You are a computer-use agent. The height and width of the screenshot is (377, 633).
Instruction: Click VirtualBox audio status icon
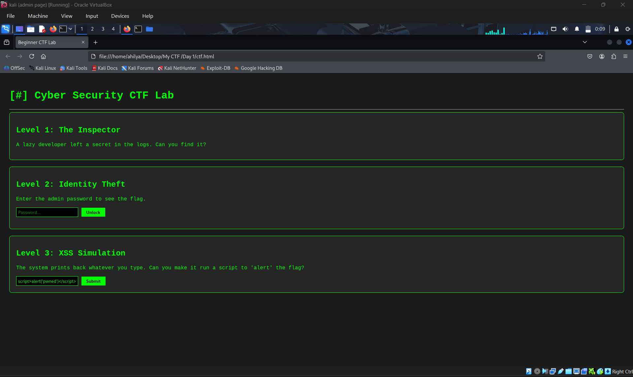pos(545,371)
